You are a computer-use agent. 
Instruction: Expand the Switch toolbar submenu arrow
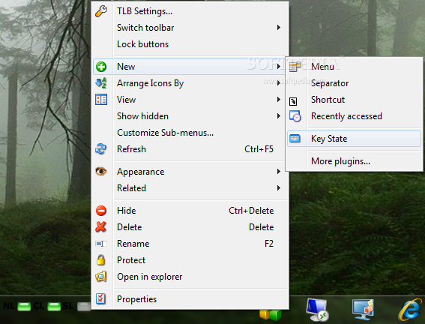[278, 28]
